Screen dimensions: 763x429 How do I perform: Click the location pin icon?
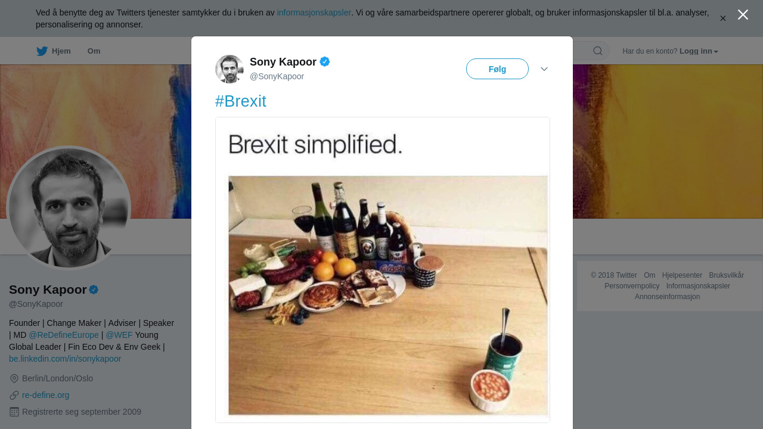[x=14, y=378]
